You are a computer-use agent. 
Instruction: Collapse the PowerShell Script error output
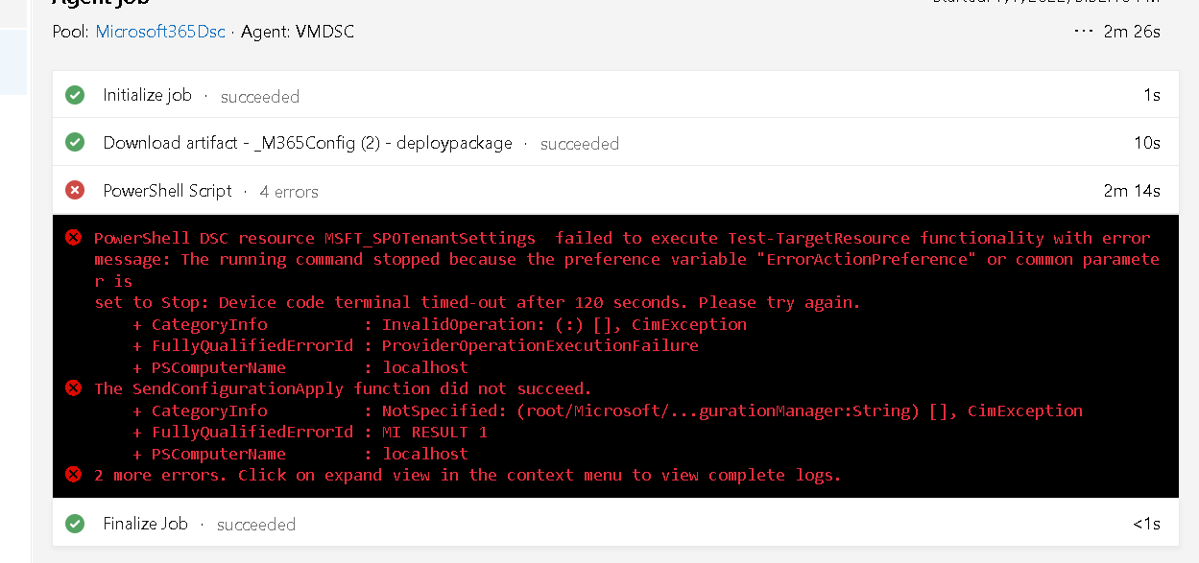point(167,189)
